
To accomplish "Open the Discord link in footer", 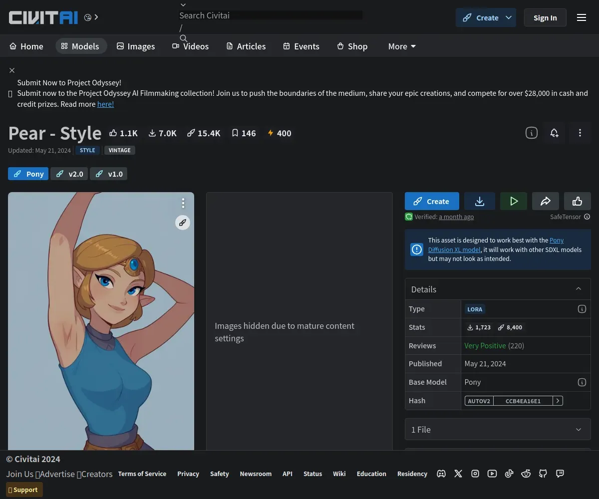I will coord(441,474).
